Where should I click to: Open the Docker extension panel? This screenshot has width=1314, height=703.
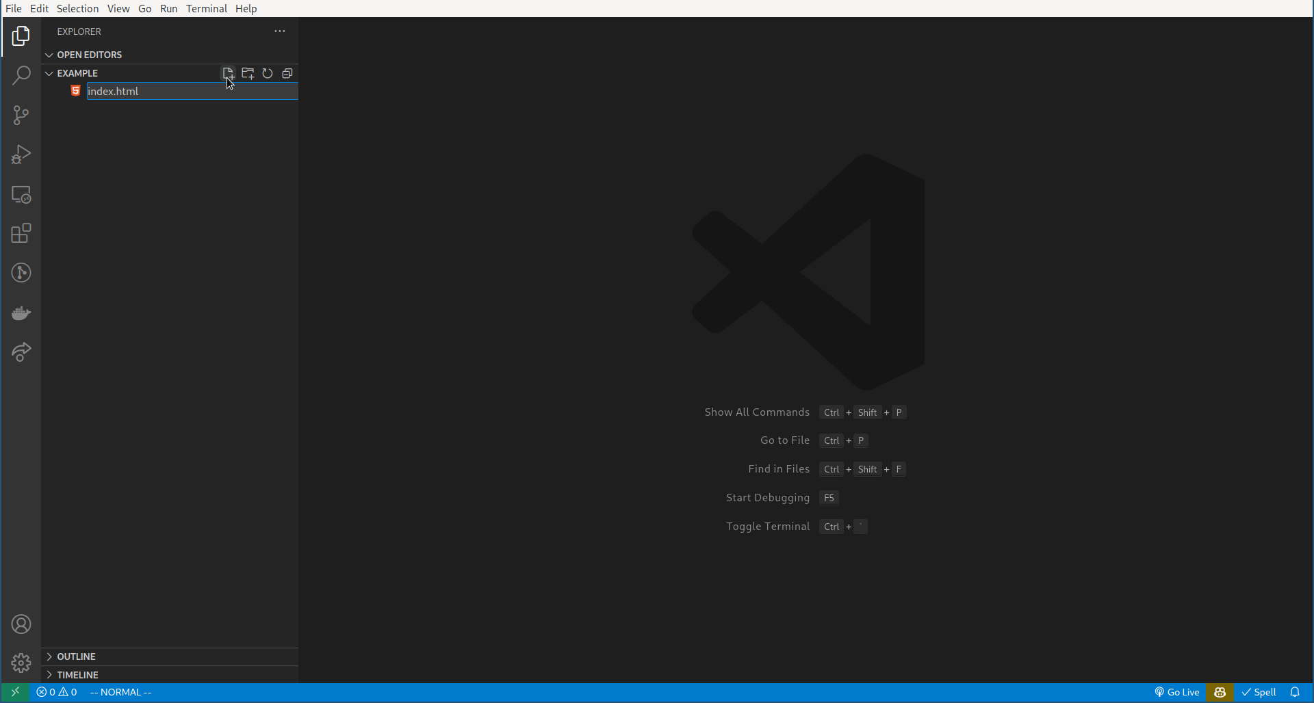[21, 313]
